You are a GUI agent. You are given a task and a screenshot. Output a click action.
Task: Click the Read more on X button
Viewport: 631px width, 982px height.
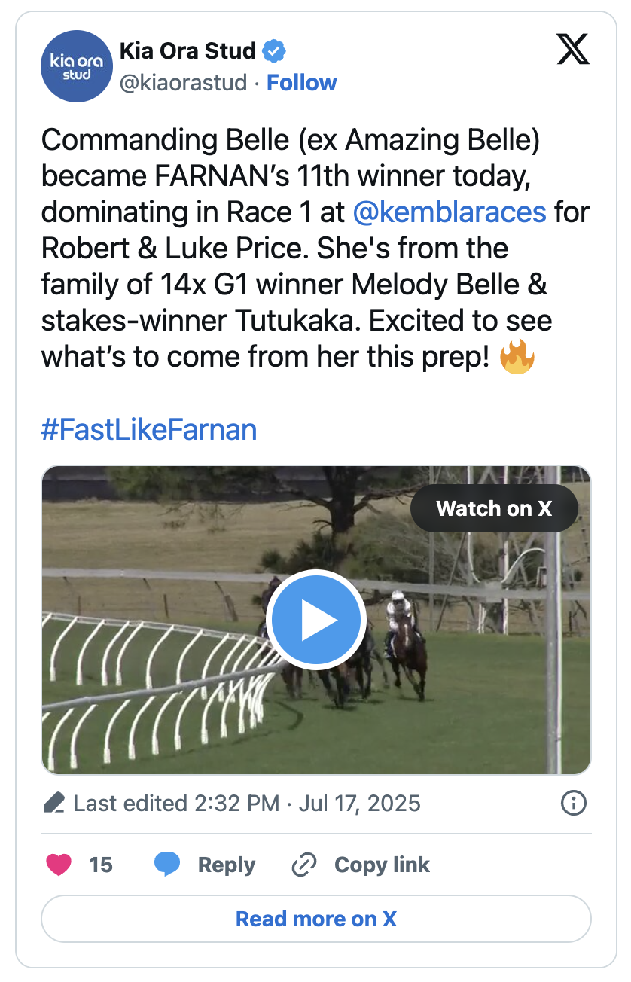tap(316, 919)
